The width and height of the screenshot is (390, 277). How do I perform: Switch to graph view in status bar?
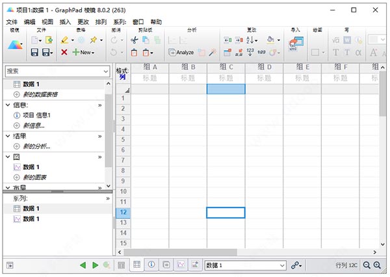click(x=181, y=265)
